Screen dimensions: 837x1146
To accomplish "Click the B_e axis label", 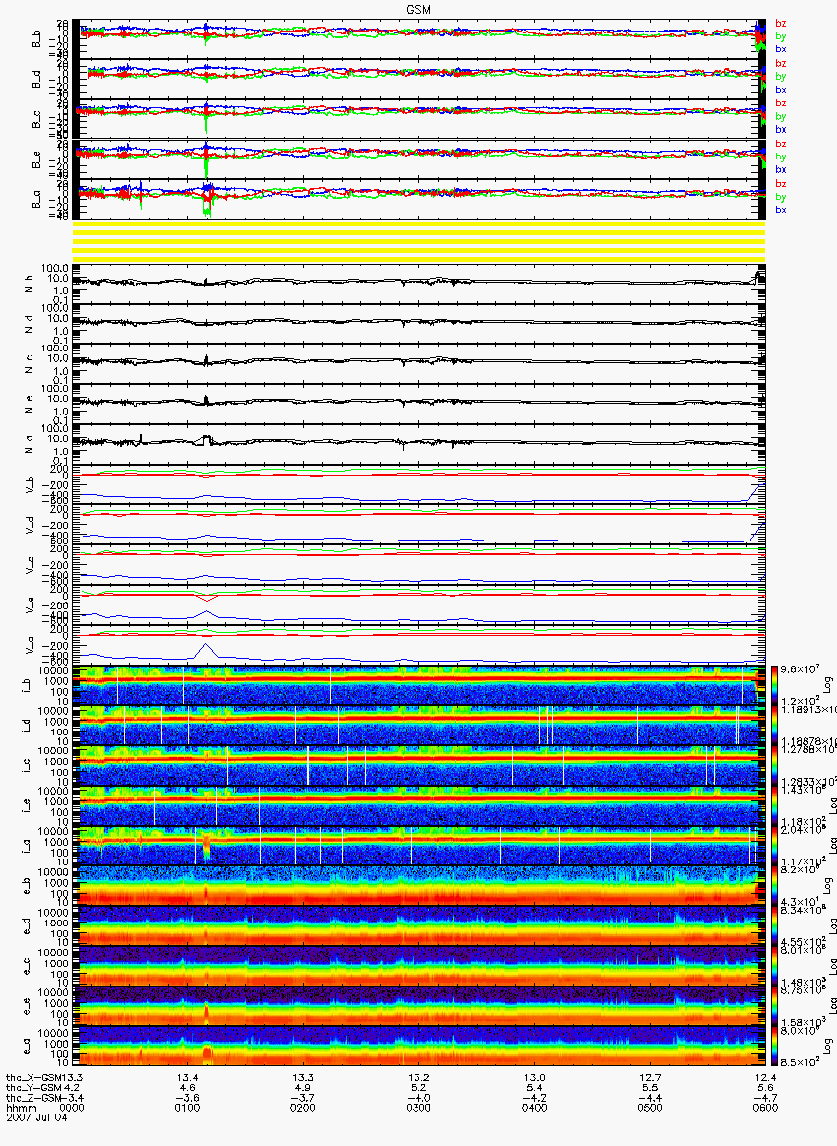I will (35, 160).
